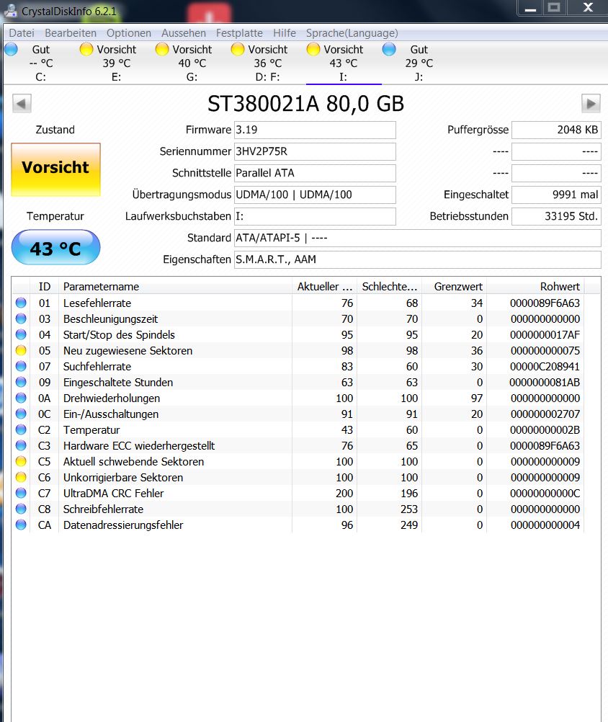Click the 43 °C temperature button
The width and height of the screenshot is (608, 722).
tap(55, 248)
